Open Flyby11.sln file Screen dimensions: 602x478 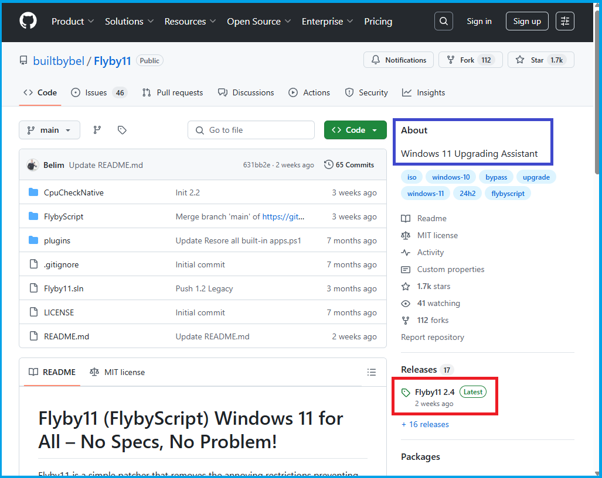(x=63, y=288)
